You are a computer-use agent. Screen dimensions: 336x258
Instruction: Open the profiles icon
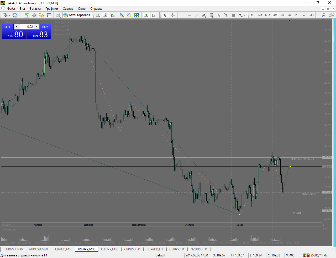pyautogui.click(x=15, y=15)
